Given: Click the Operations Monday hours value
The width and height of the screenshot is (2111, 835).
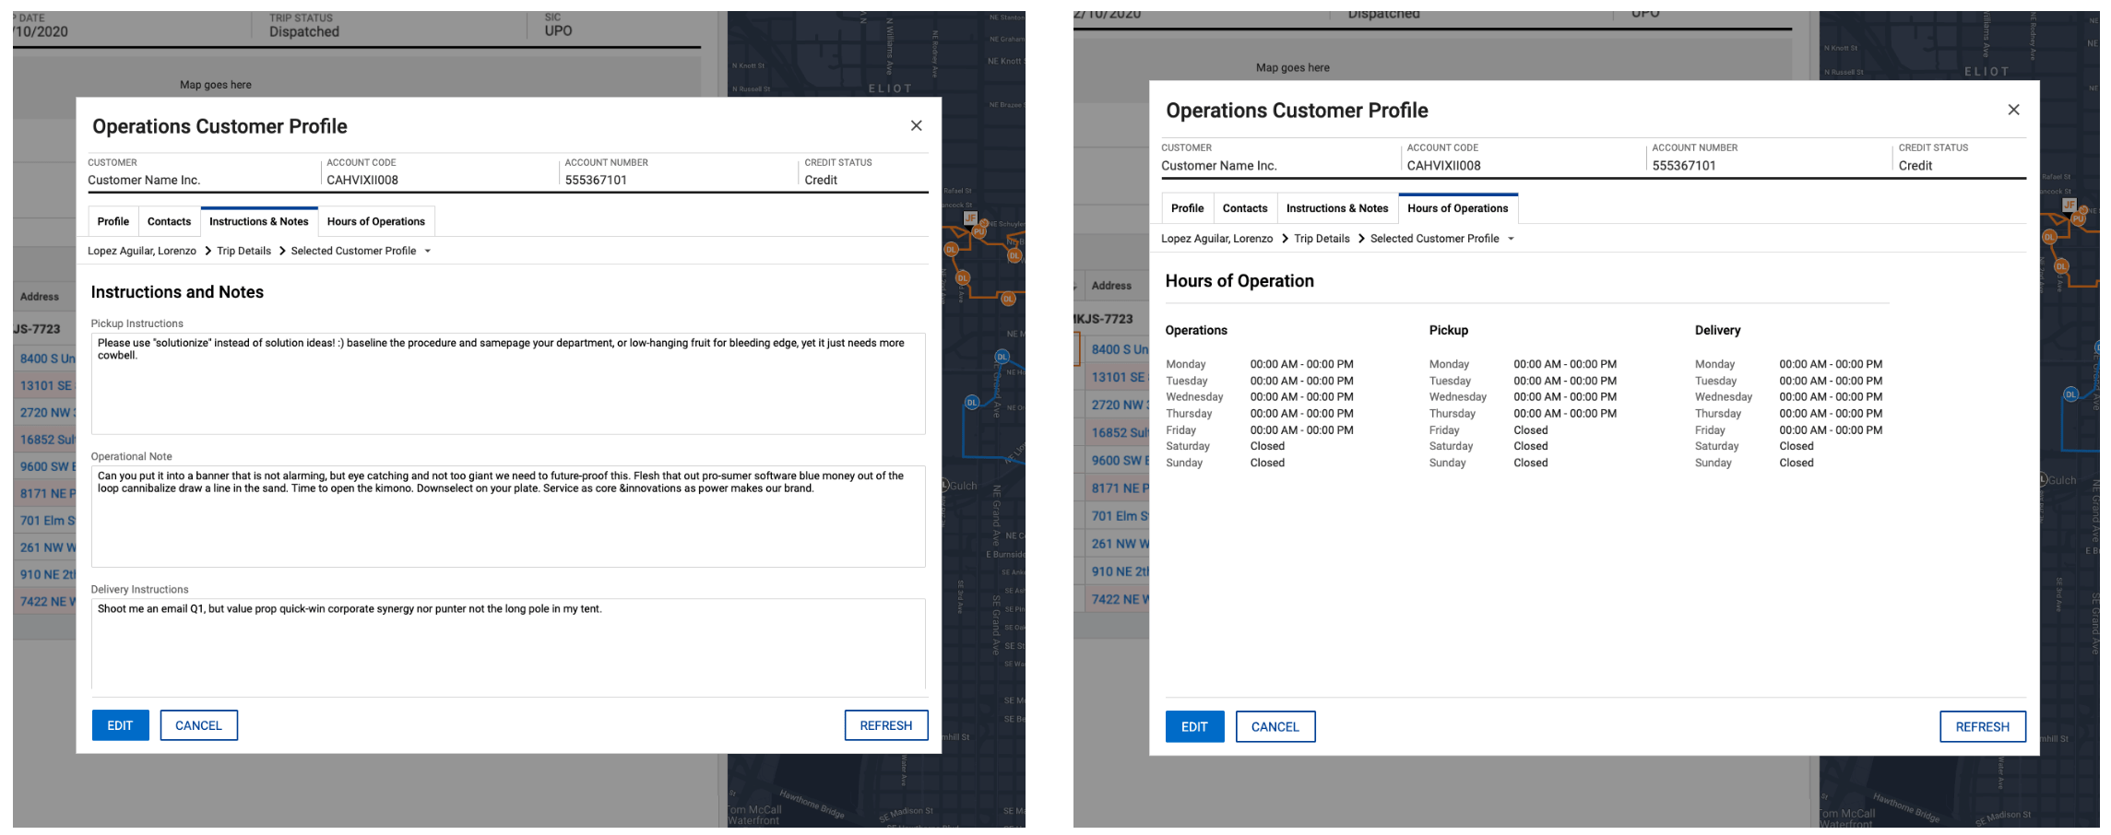Looking at the screenshot, I should point(1302,364).
